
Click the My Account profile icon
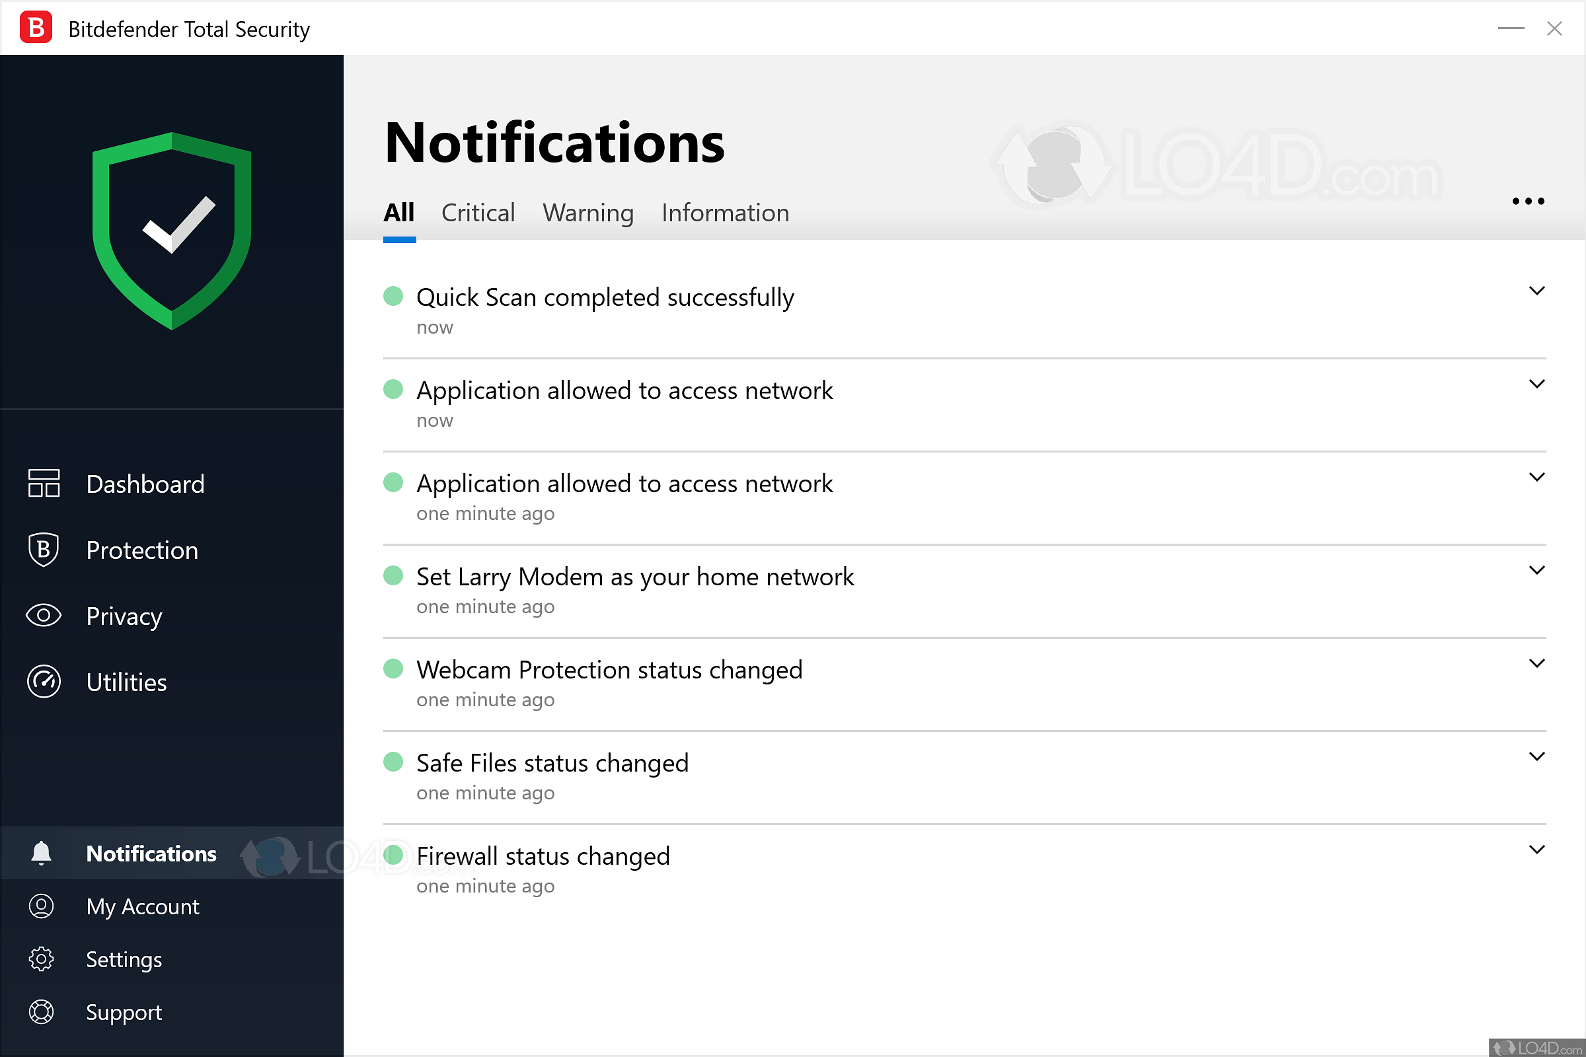(x=41, y=907)
